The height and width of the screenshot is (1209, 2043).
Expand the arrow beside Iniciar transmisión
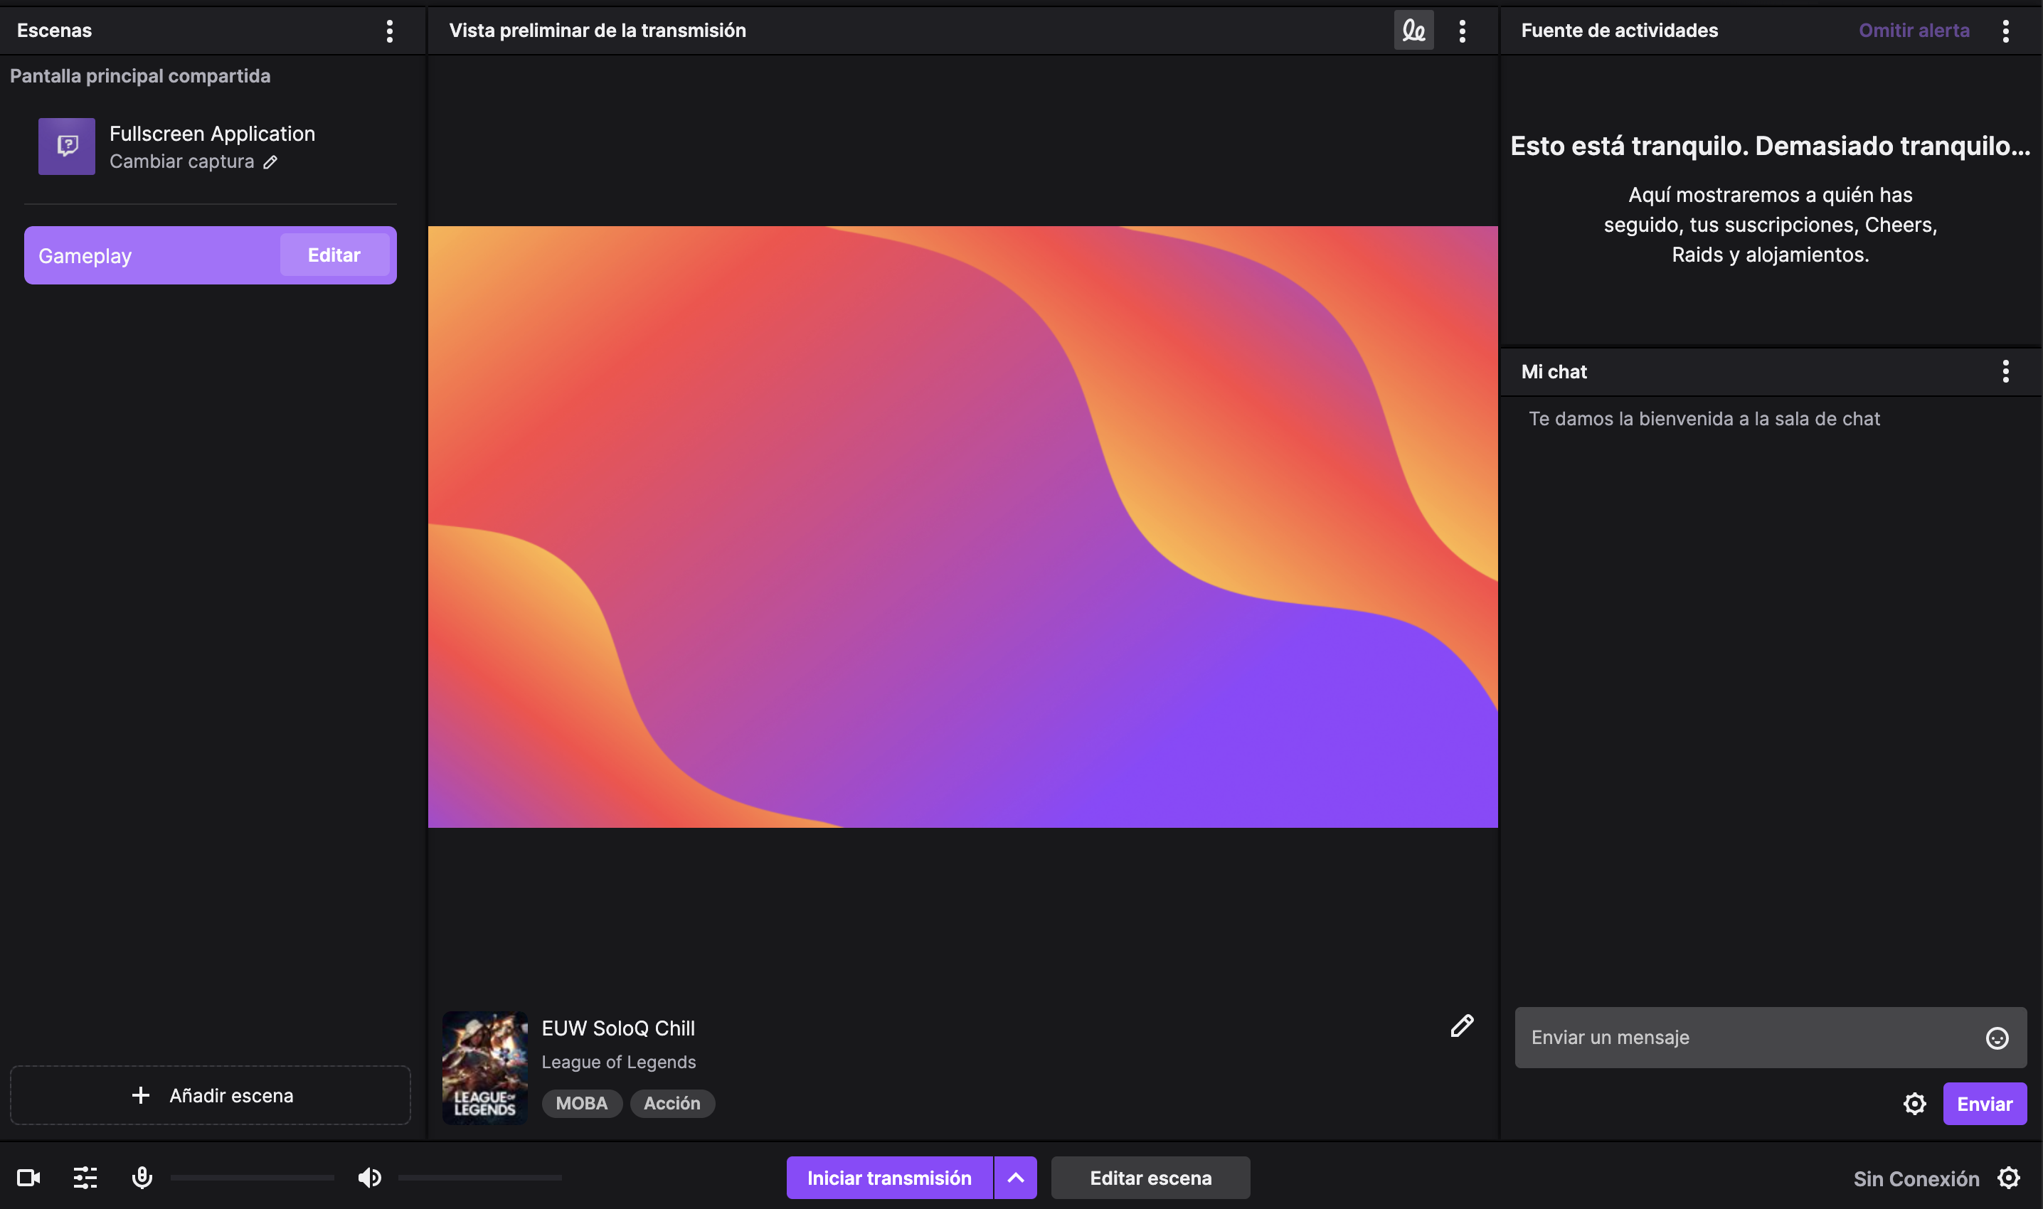click(1015, 1178)
